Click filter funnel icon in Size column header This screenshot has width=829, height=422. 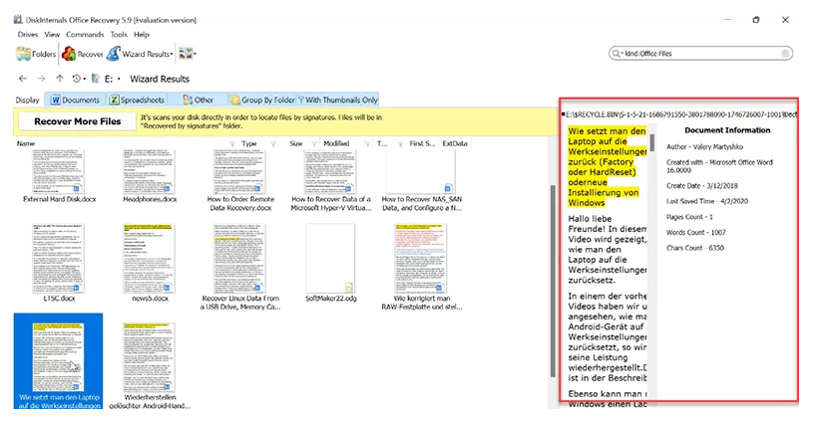[x=314, y=143]
